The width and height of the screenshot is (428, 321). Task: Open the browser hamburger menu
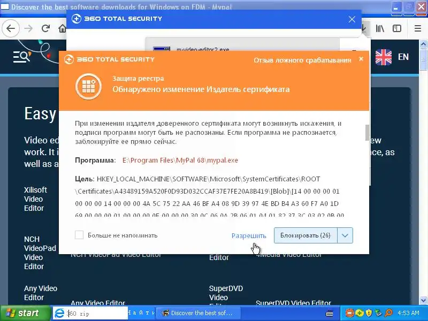(418, 28)
